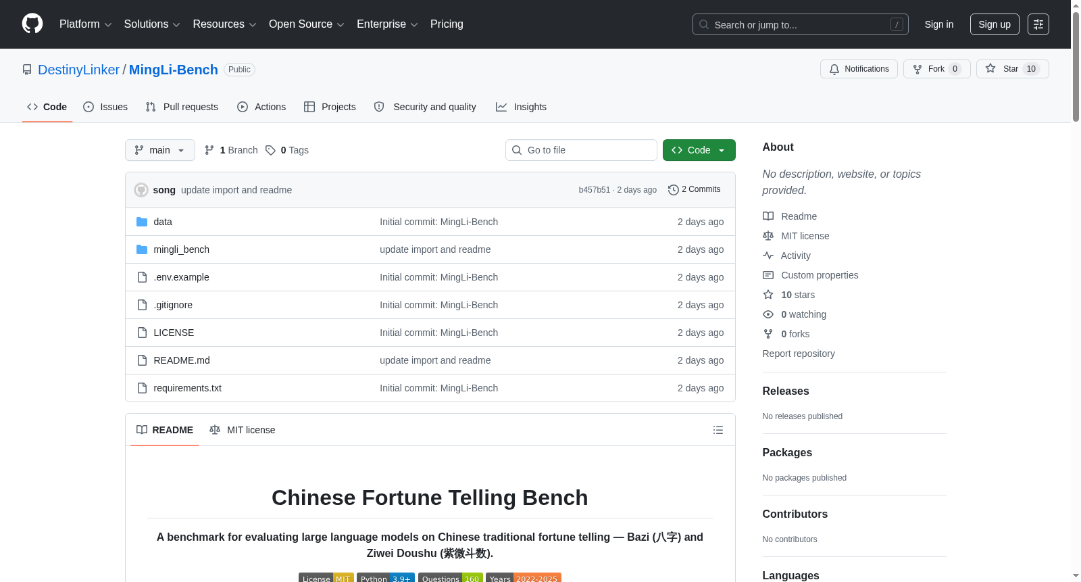The width and height of the screenshot is (1081, 582).
Task: Expand the Platform menu
Action: pos(85,24)
